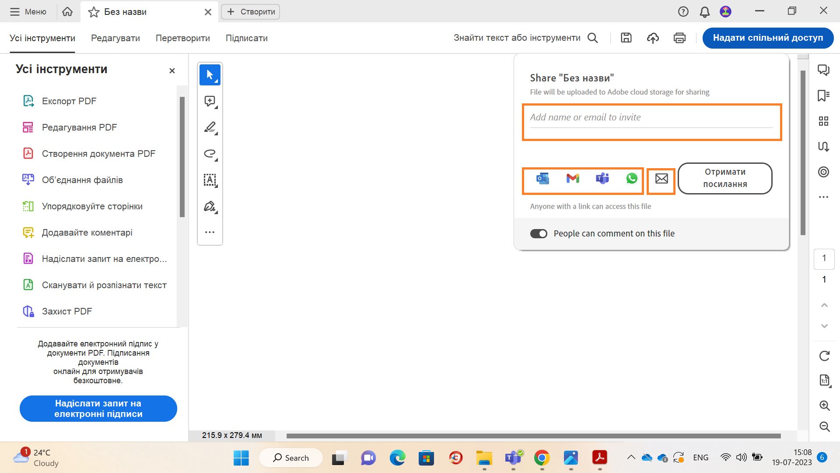Toggle People can comment on this file
This screenshot has width=840, height=473.
[x=539, y=233]
